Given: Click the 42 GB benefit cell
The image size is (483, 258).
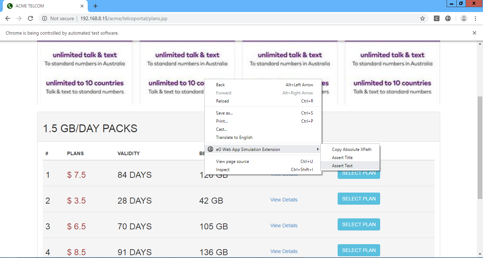Looking at the screenshot, I should 211,201.
